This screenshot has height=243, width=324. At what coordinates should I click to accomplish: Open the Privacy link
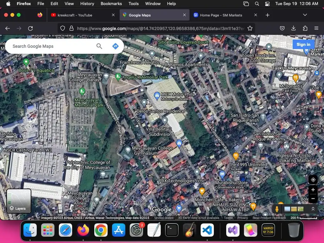tap(243, 218)
